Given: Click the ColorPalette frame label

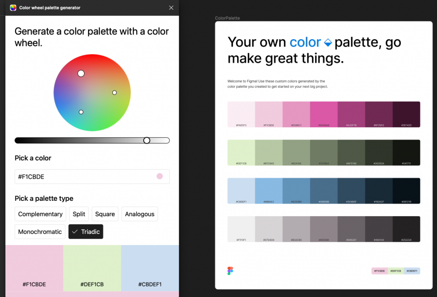Looking at the screenshot, I should pyautogui.click(x=227, y=18).
